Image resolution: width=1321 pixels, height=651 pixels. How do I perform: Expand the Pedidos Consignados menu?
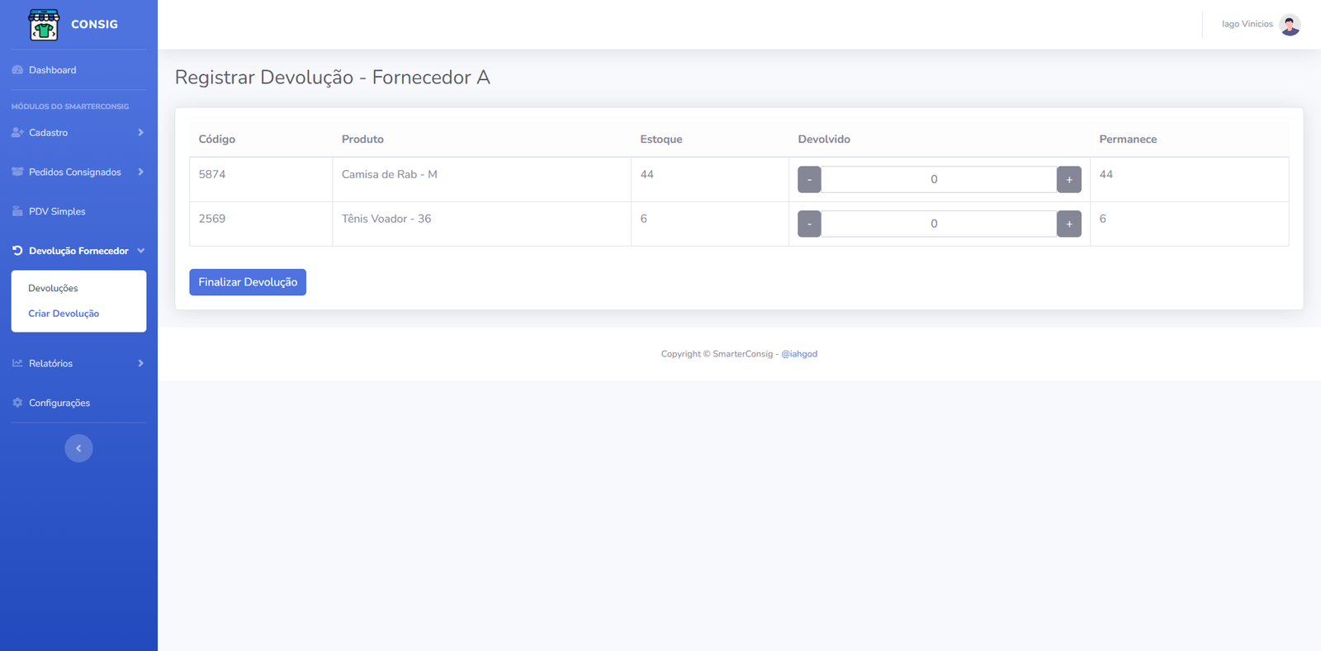click(78, 172)
